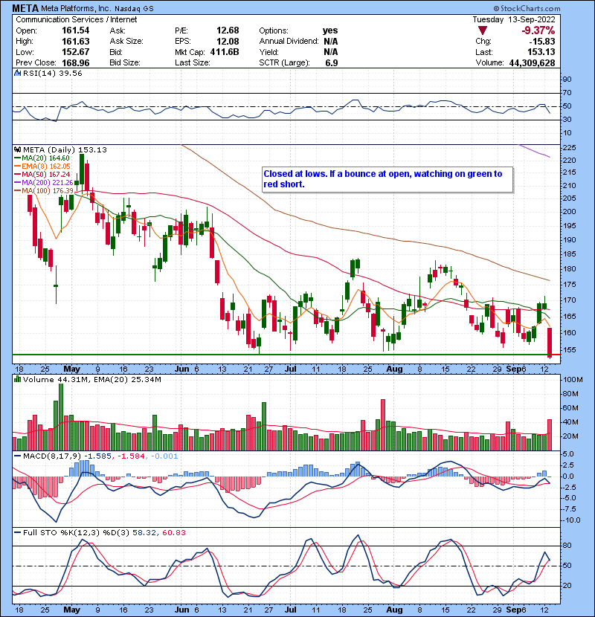Click the Last 153.13 value
Screen dimensions: 595x617
541,52
